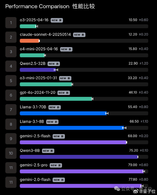Click the Llama-3.1-70B model name
The width and height of the screenshot is (157, 195).
[33, 107]
